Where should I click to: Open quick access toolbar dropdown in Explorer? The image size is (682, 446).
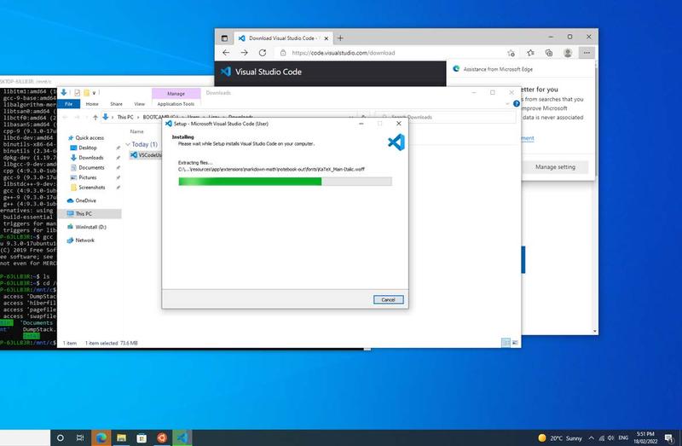(x=94, y=93)
